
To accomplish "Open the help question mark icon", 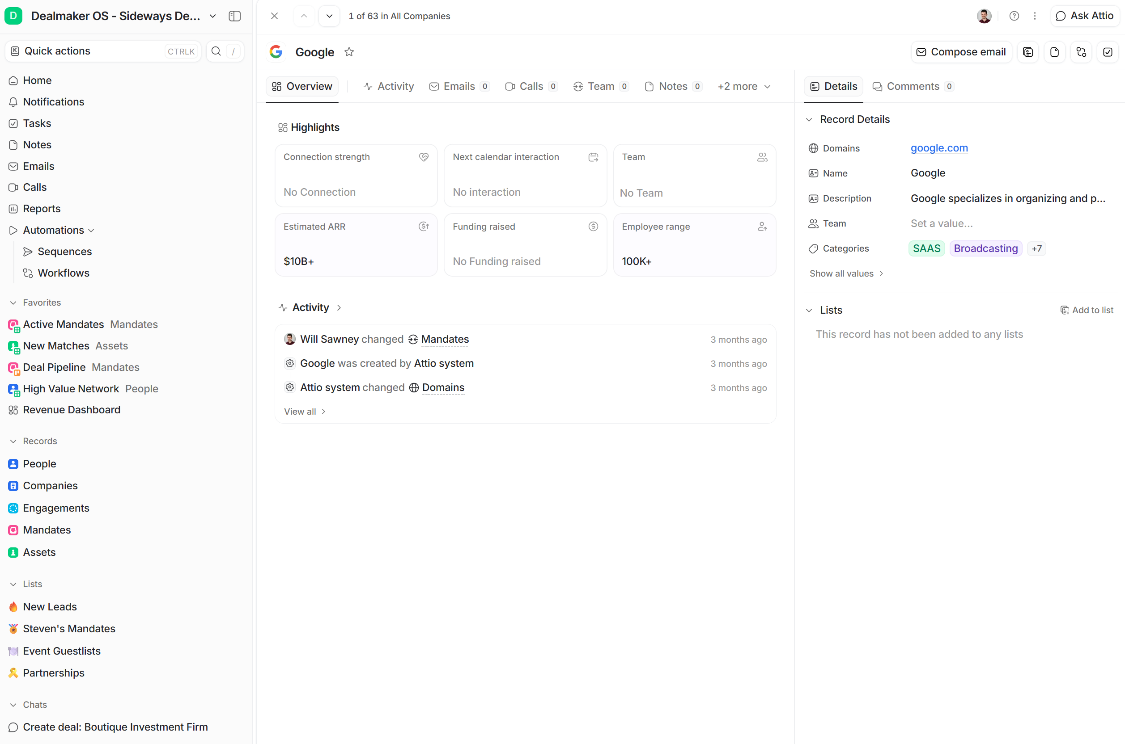I will pos(1014,16).
